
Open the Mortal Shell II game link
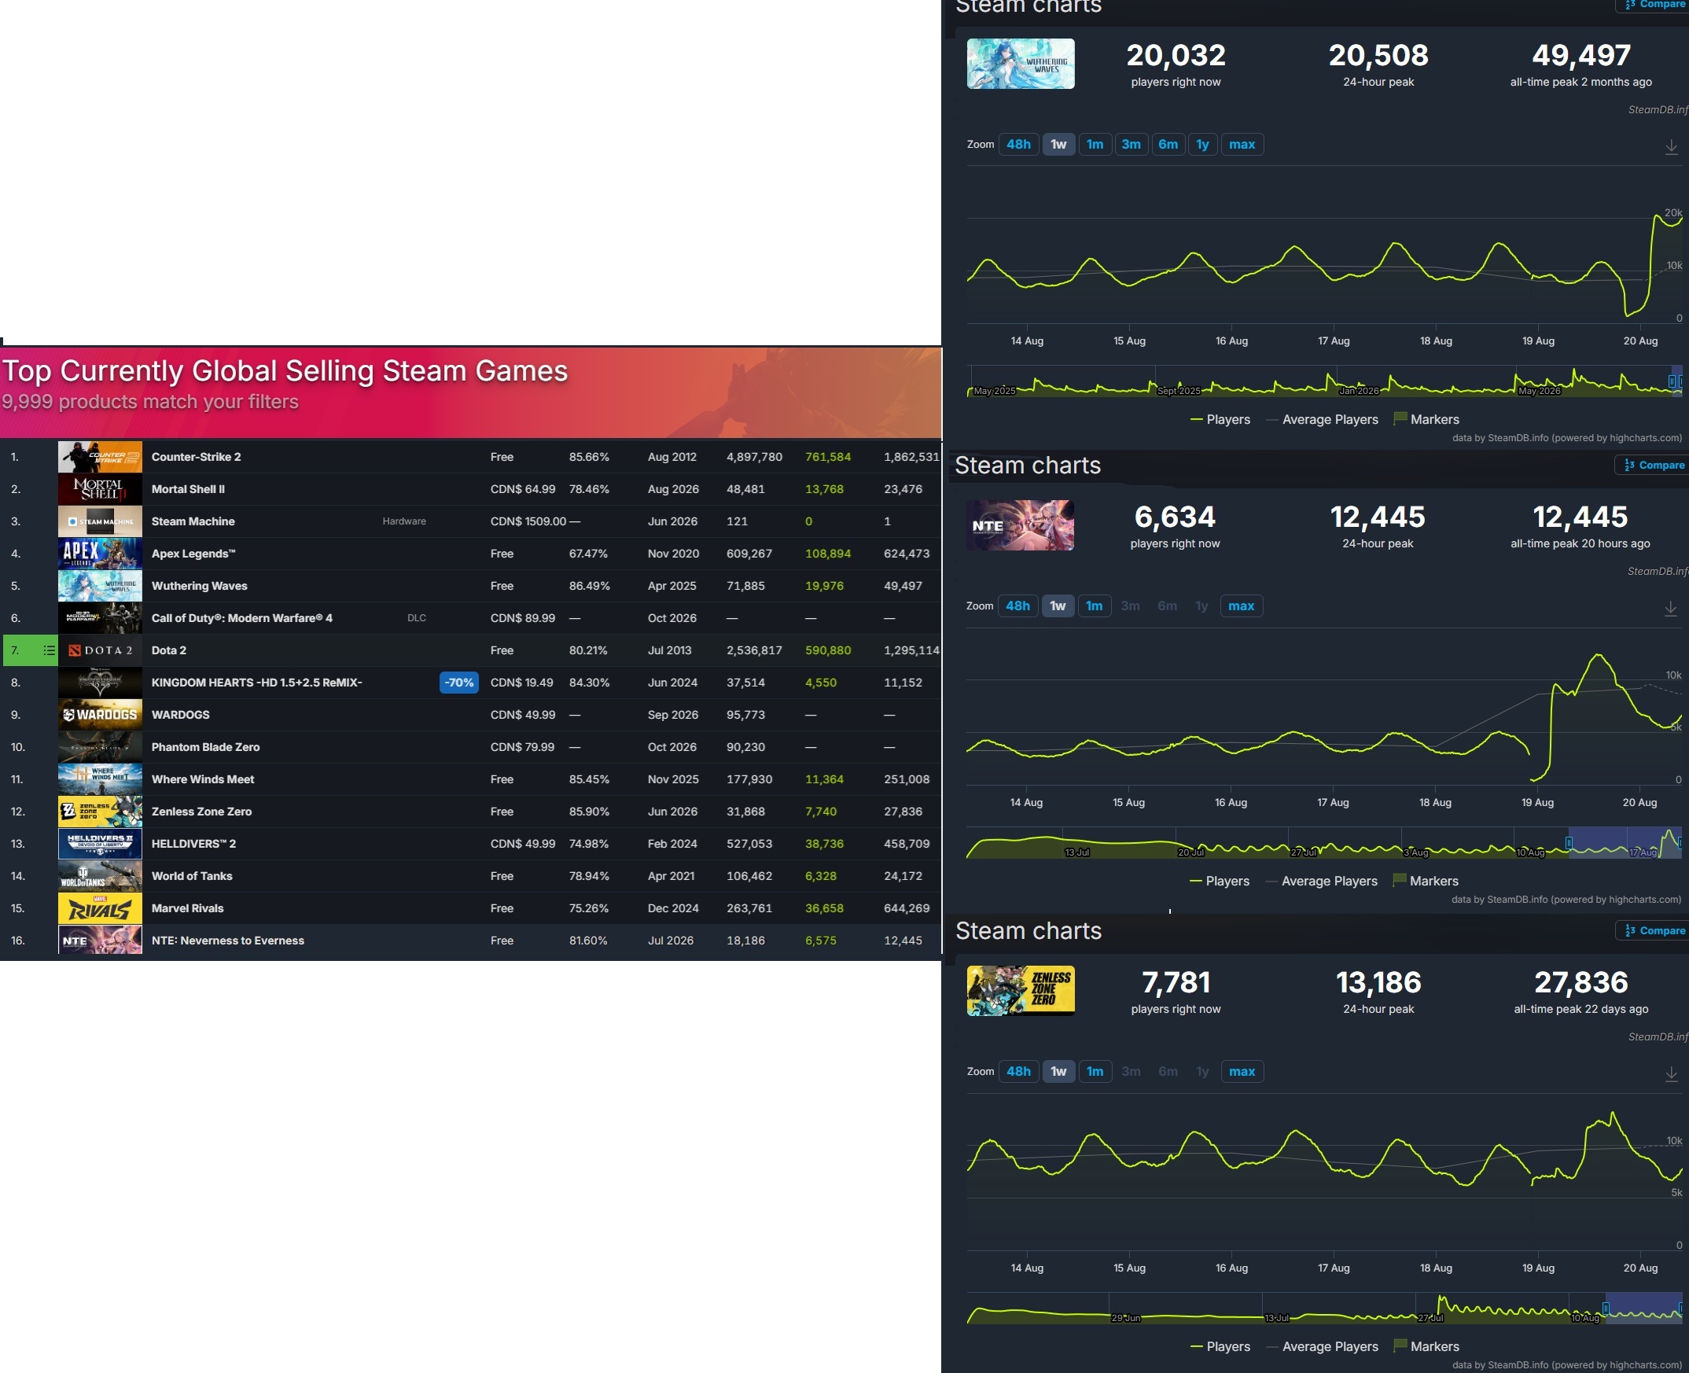tap(188, 490)
